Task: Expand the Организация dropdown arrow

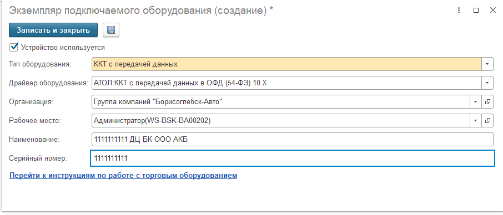Action: [476, 102]
